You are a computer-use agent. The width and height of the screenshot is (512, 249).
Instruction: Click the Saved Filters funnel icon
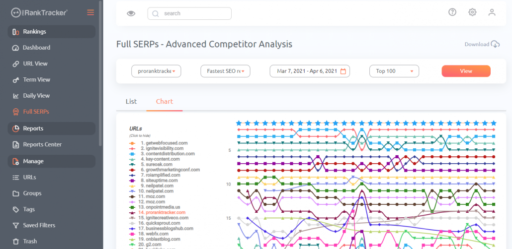tap(16, 226)
